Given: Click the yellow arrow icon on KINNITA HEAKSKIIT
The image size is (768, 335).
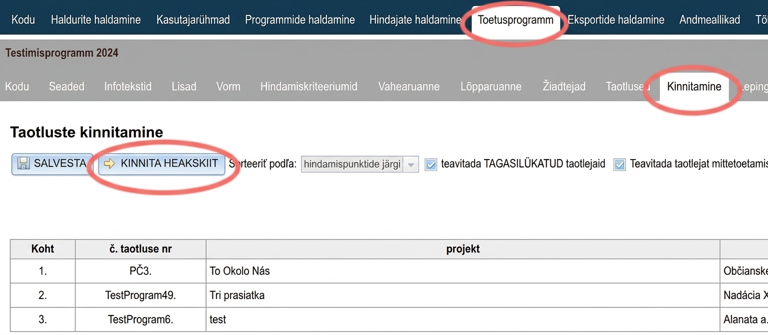Looking at the screenshot, I should pyautogui.click(x=109, y=164).
